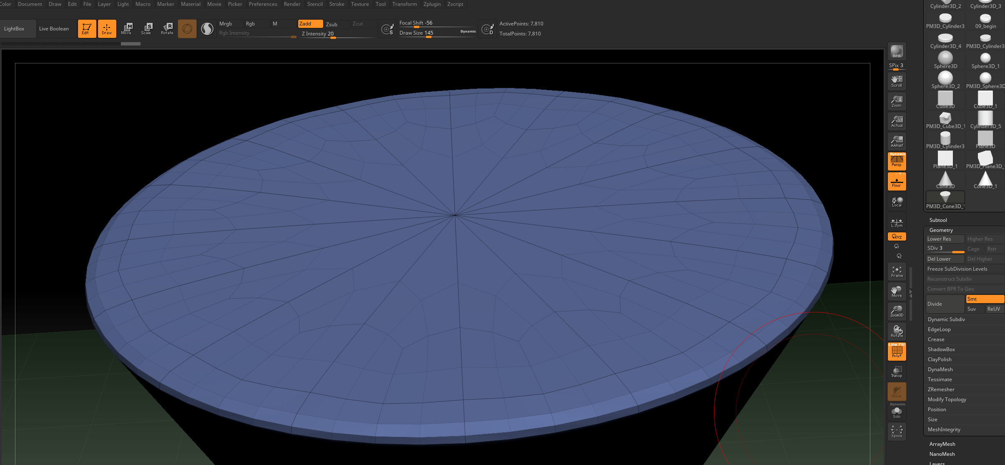Click the Gizmo 3D icon
The image size is (1005, 465).
187,29
